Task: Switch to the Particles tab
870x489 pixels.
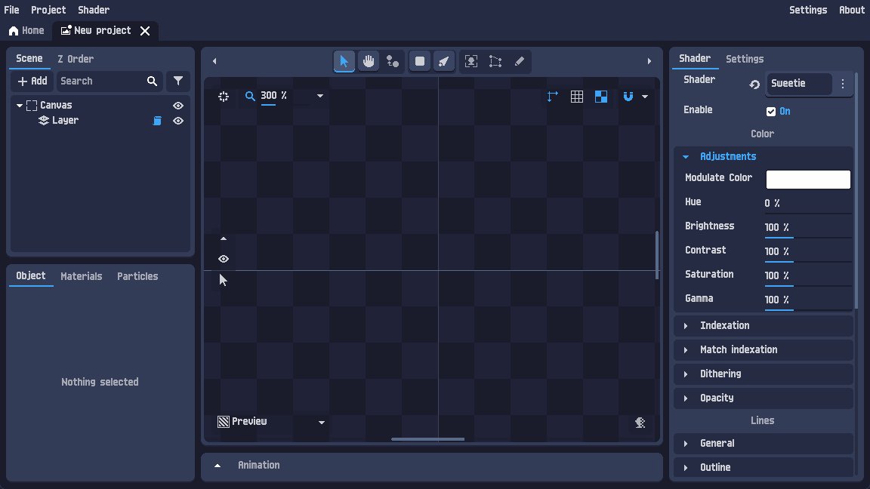Action: pos(137,276)
